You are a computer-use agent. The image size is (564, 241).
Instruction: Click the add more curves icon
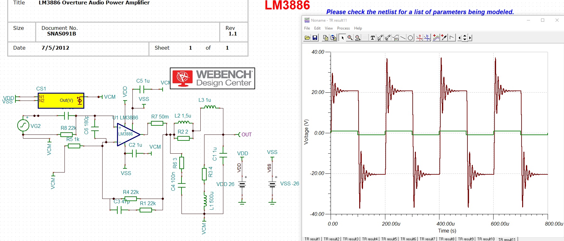click(436, 38)
